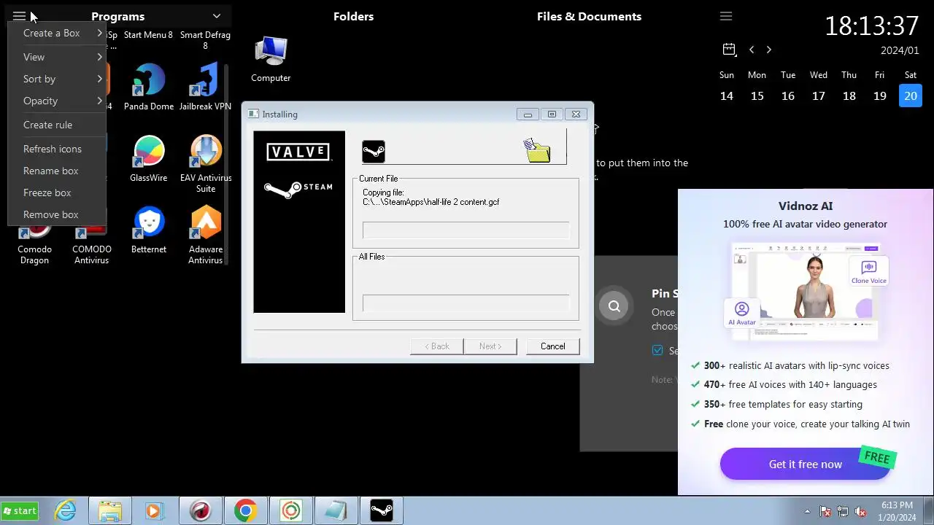Open Jailbreak VPN shortcut

click(x=206, y=87)
